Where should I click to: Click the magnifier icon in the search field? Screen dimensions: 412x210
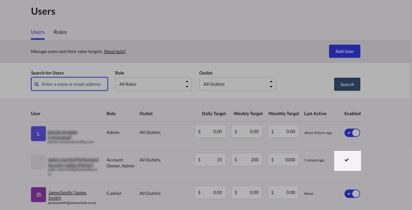coord(37,84)
